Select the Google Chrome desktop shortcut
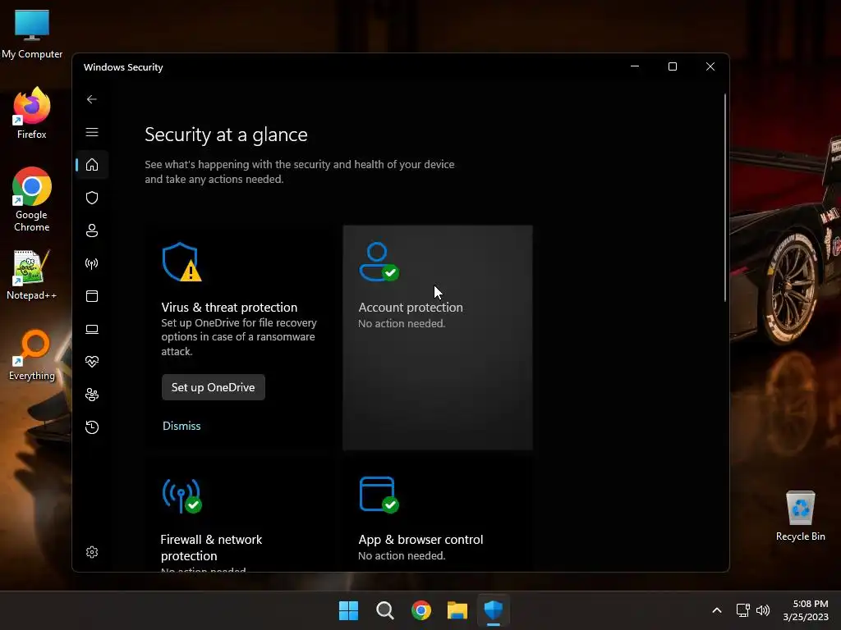The width and height of the screenshot is (841, 630). click(x=32, y=200)
